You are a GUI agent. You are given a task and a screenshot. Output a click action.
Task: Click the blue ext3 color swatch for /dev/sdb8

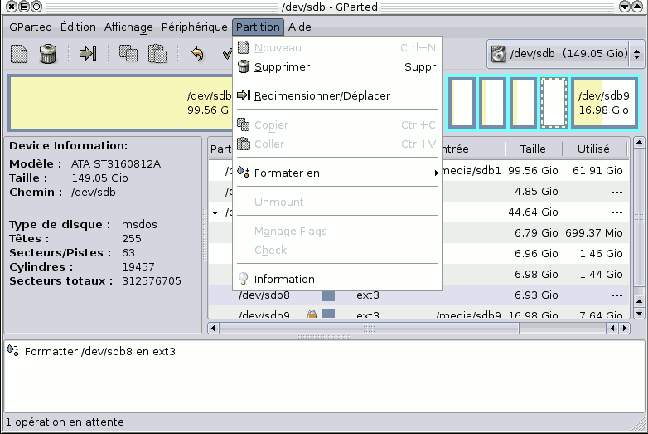[x=328, y=295]
